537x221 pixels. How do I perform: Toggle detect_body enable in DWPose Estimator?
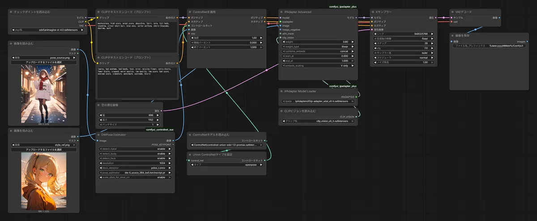[x=135, y=154]
